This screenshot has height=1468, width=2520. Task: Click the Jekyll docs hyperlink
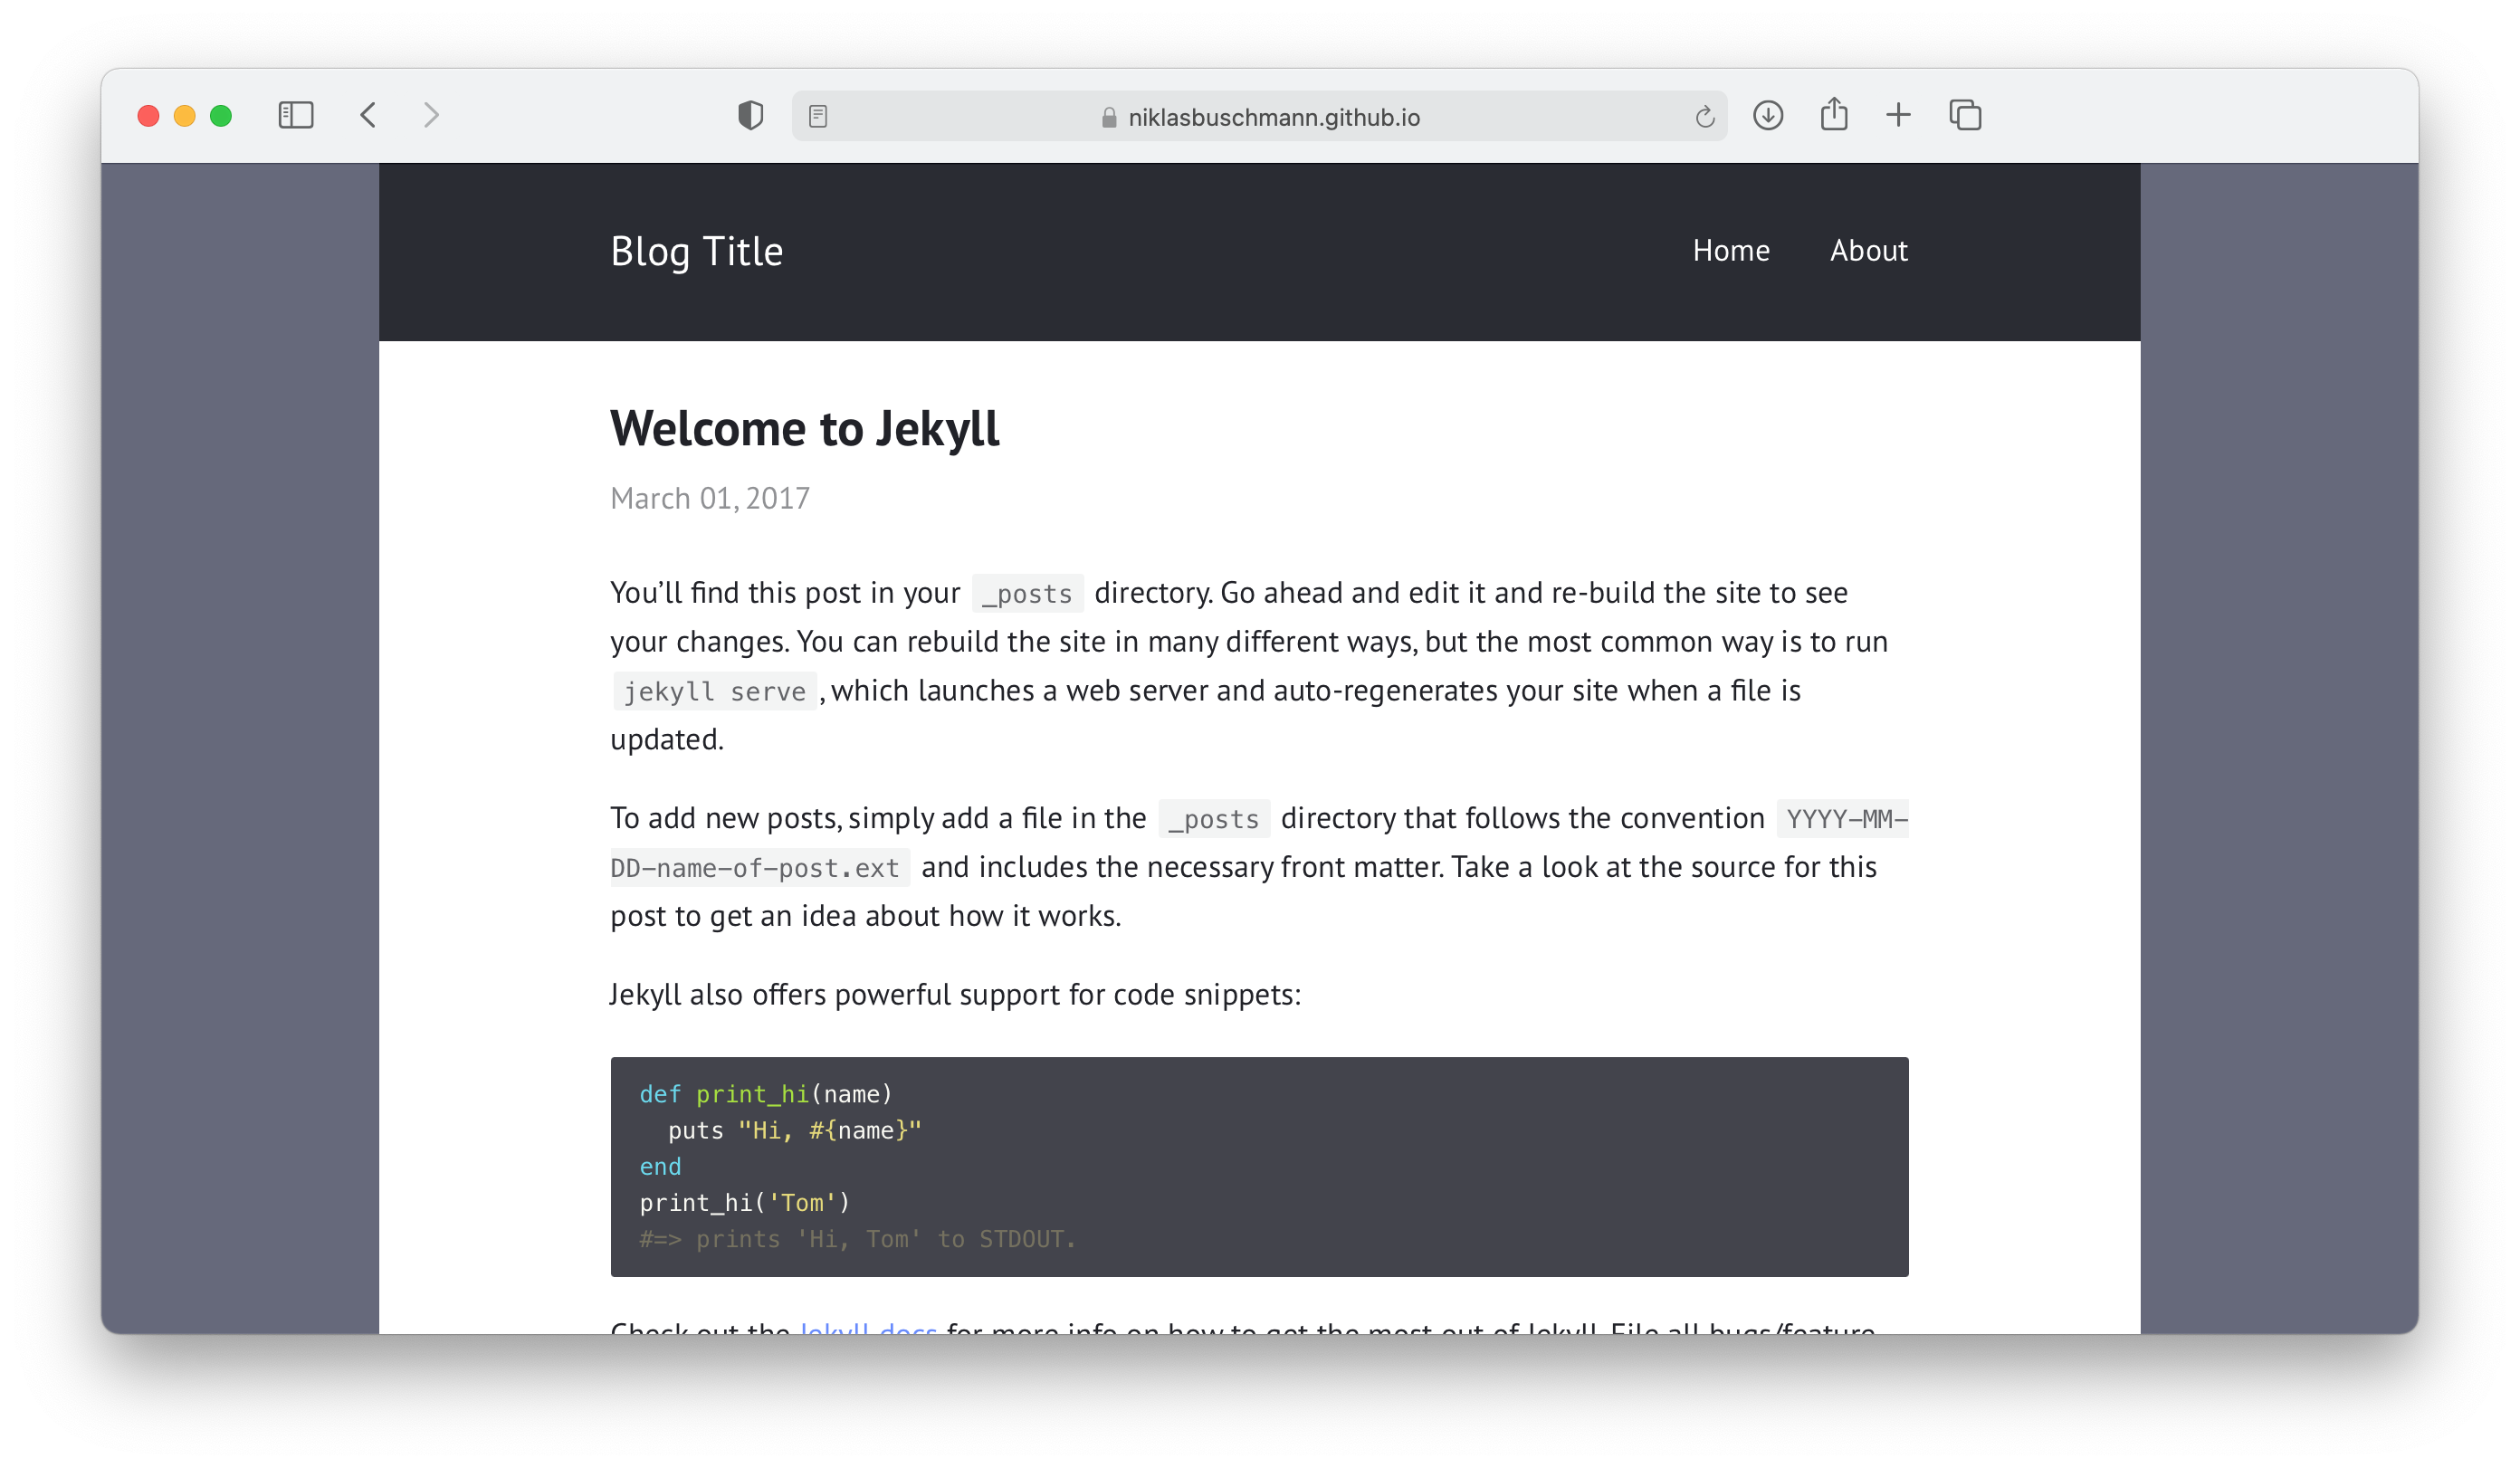coord(868,1326)
